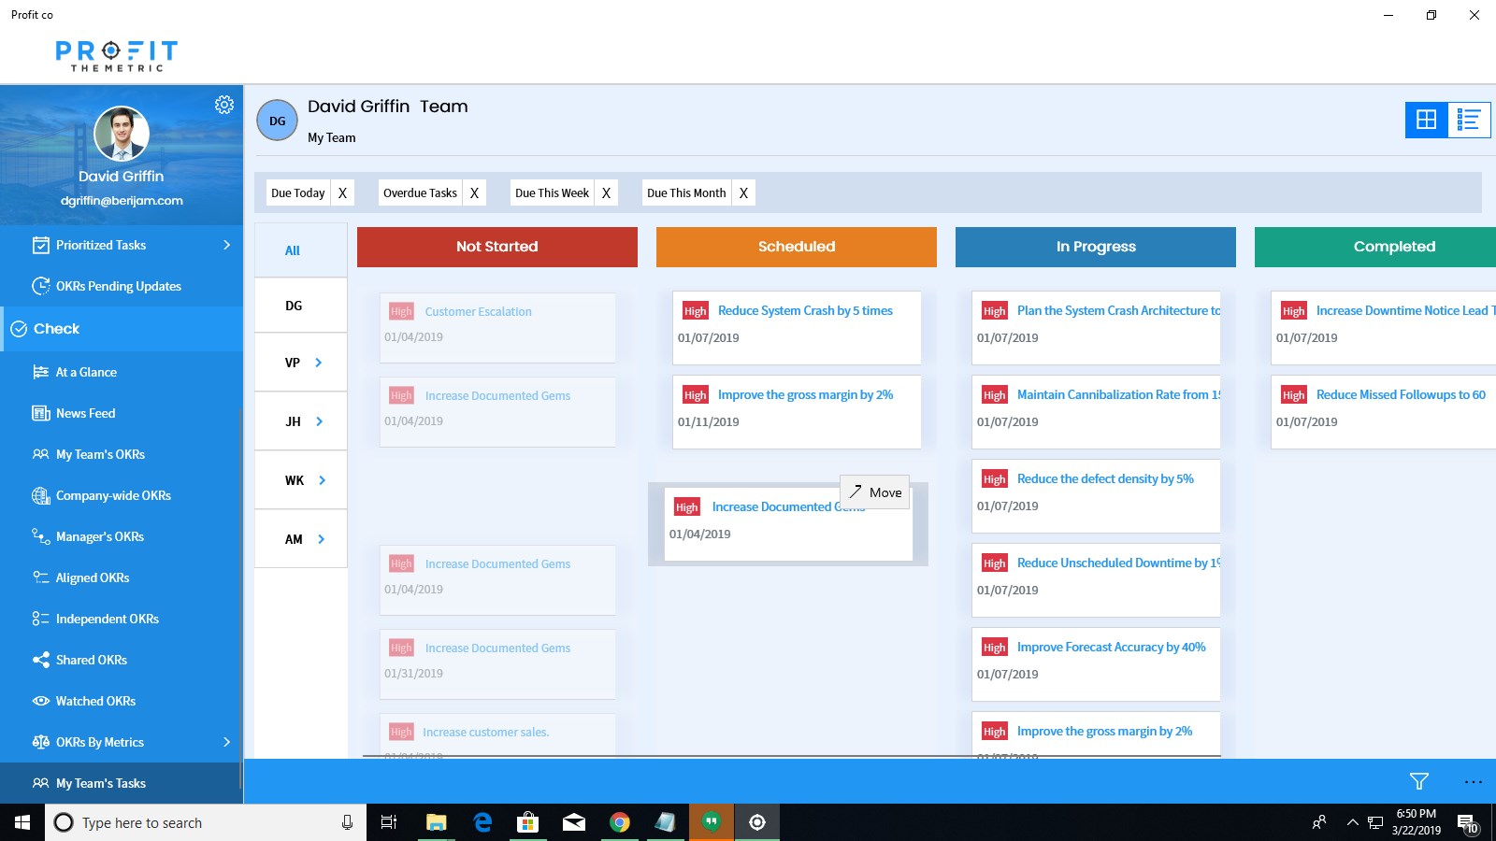Remove the Due This Month filter X
Image resolution: width=1496 pixels, height=841 pixels.
[x=744, y=192]
